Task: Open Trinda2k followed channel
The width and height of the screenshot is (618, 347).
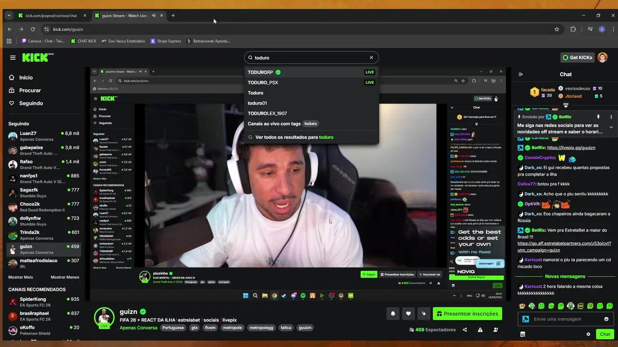Action: [43, 235]
